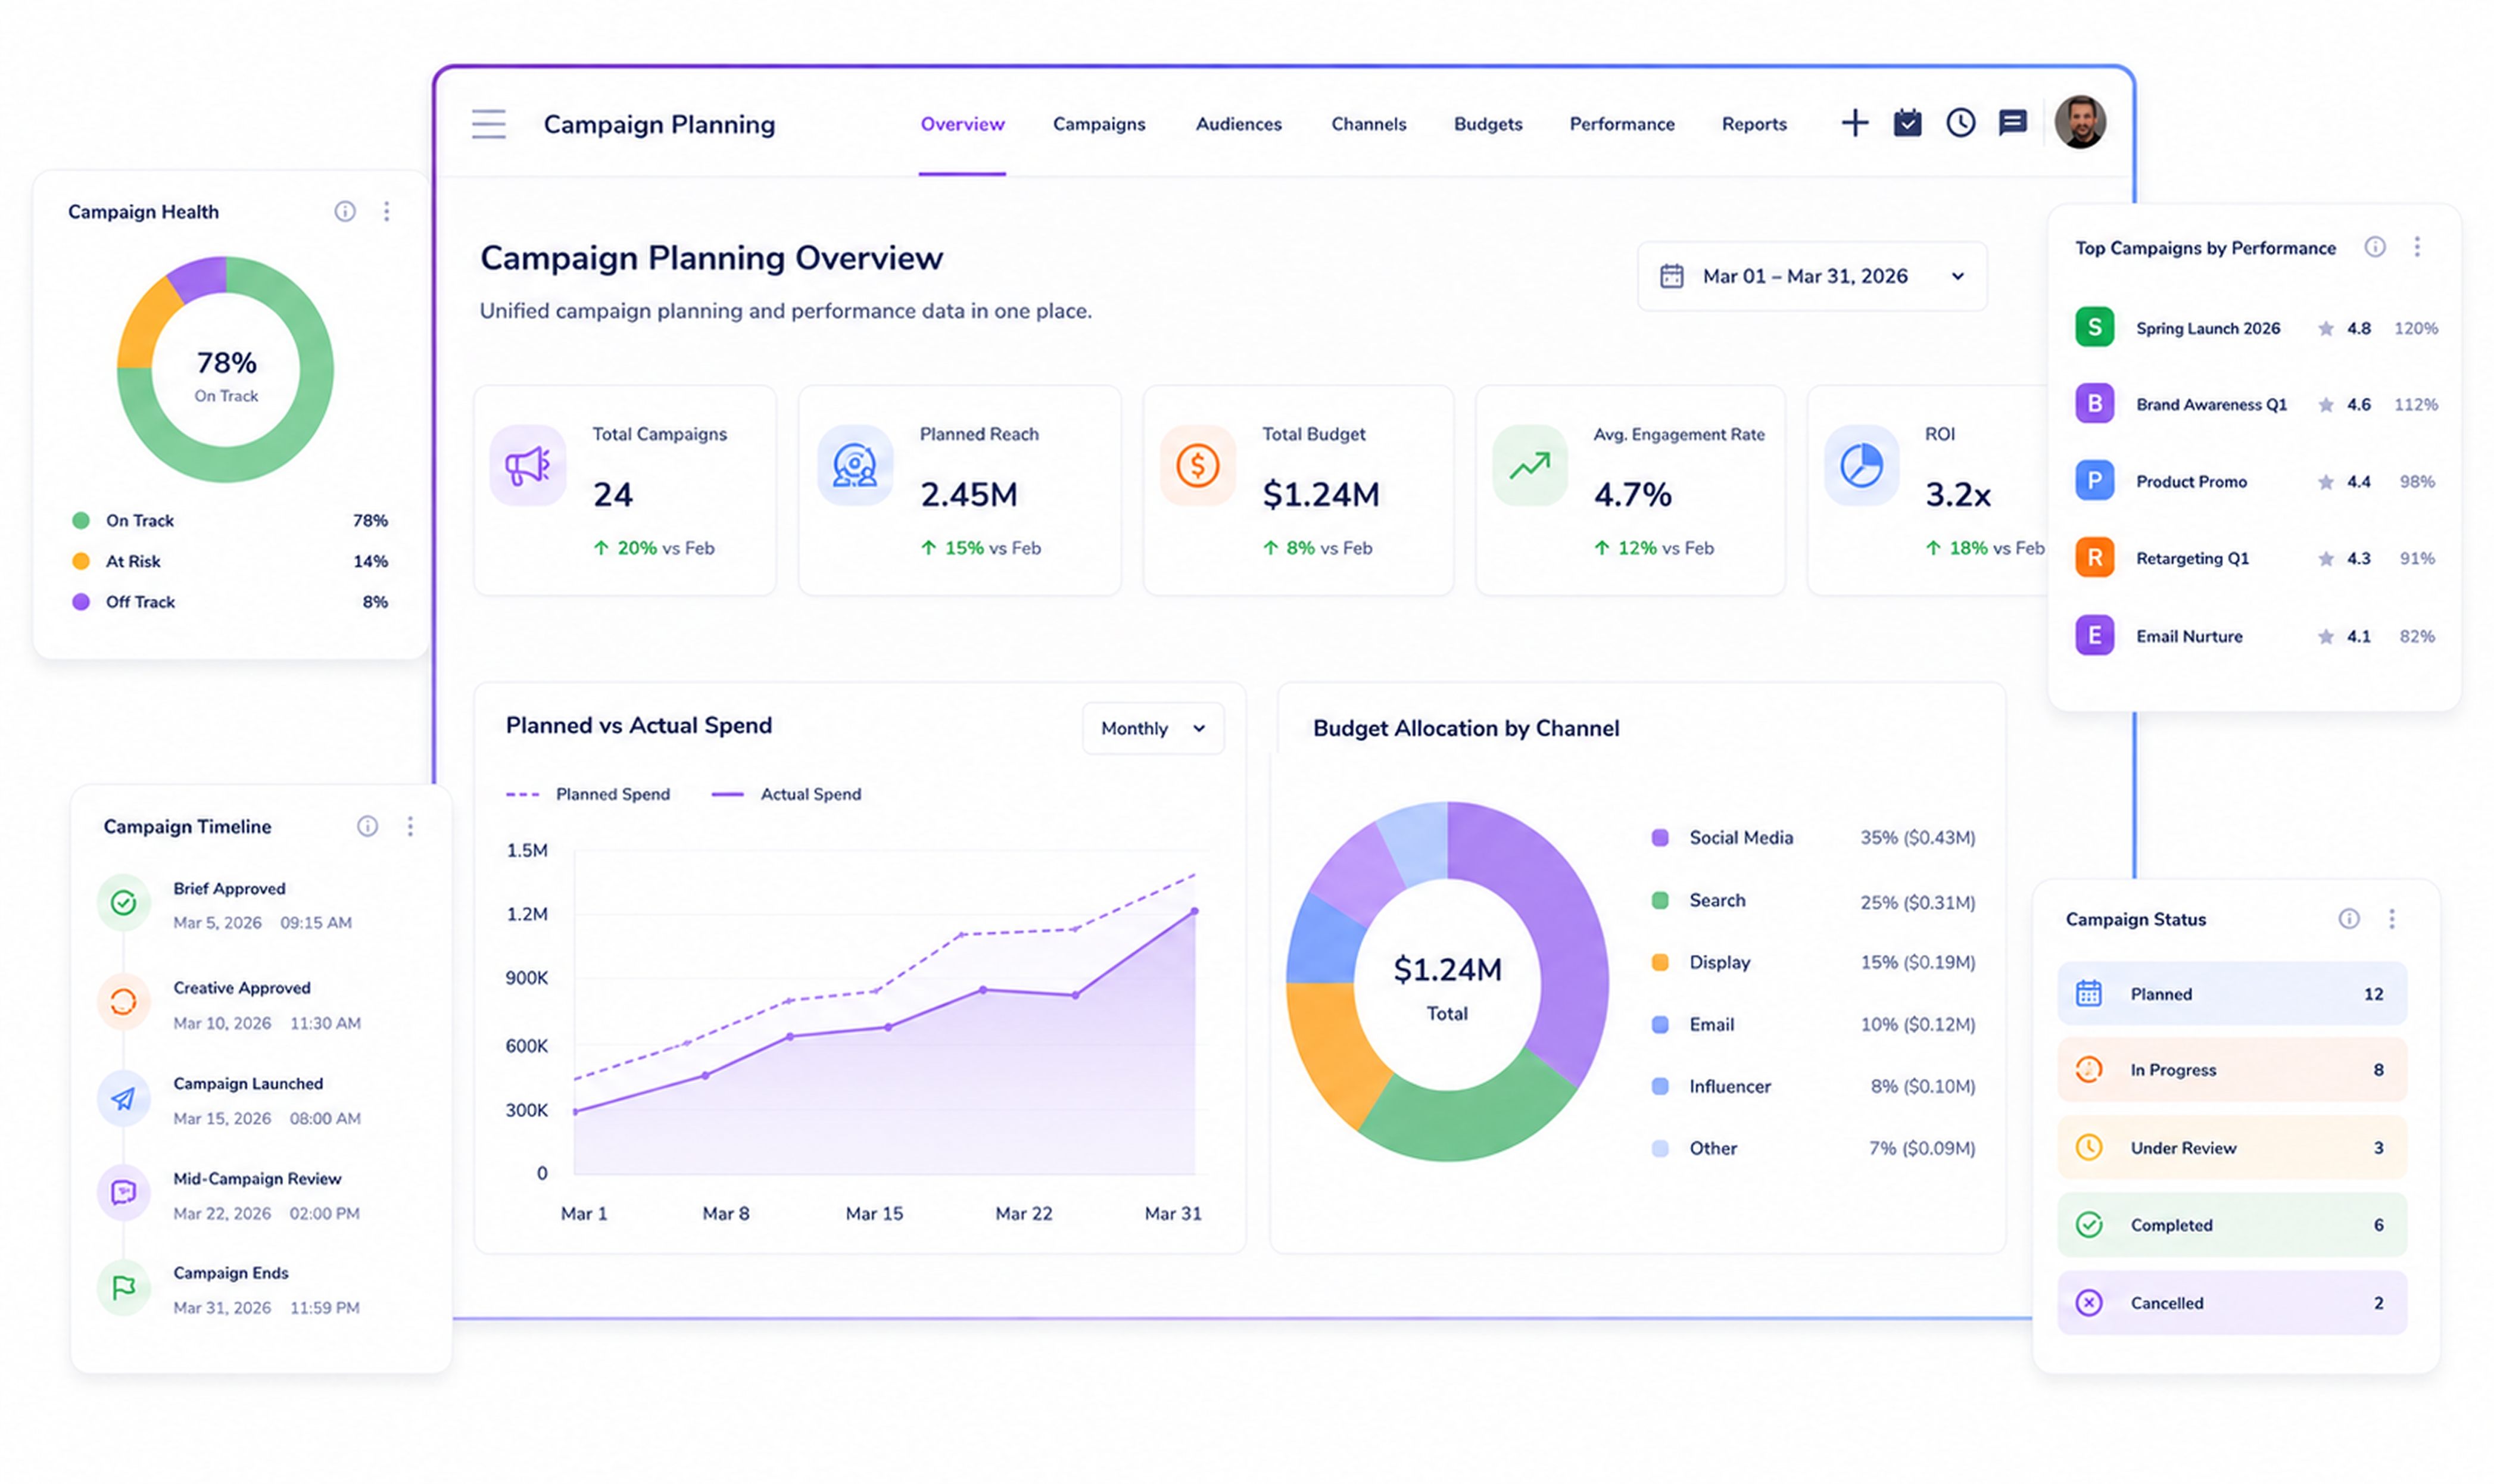Open the Monthly period dropdown
The image size is (2494, 1484).
click(1152, 728)
